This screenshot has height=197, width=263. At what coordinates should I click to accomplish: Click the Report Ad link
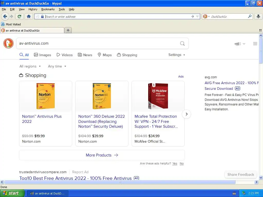coord(80,172)
